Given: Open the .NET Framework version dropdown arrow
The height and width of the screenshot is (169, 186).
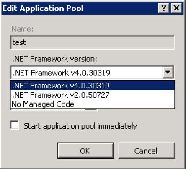Looking at the screenshot, I should point(168,72).
